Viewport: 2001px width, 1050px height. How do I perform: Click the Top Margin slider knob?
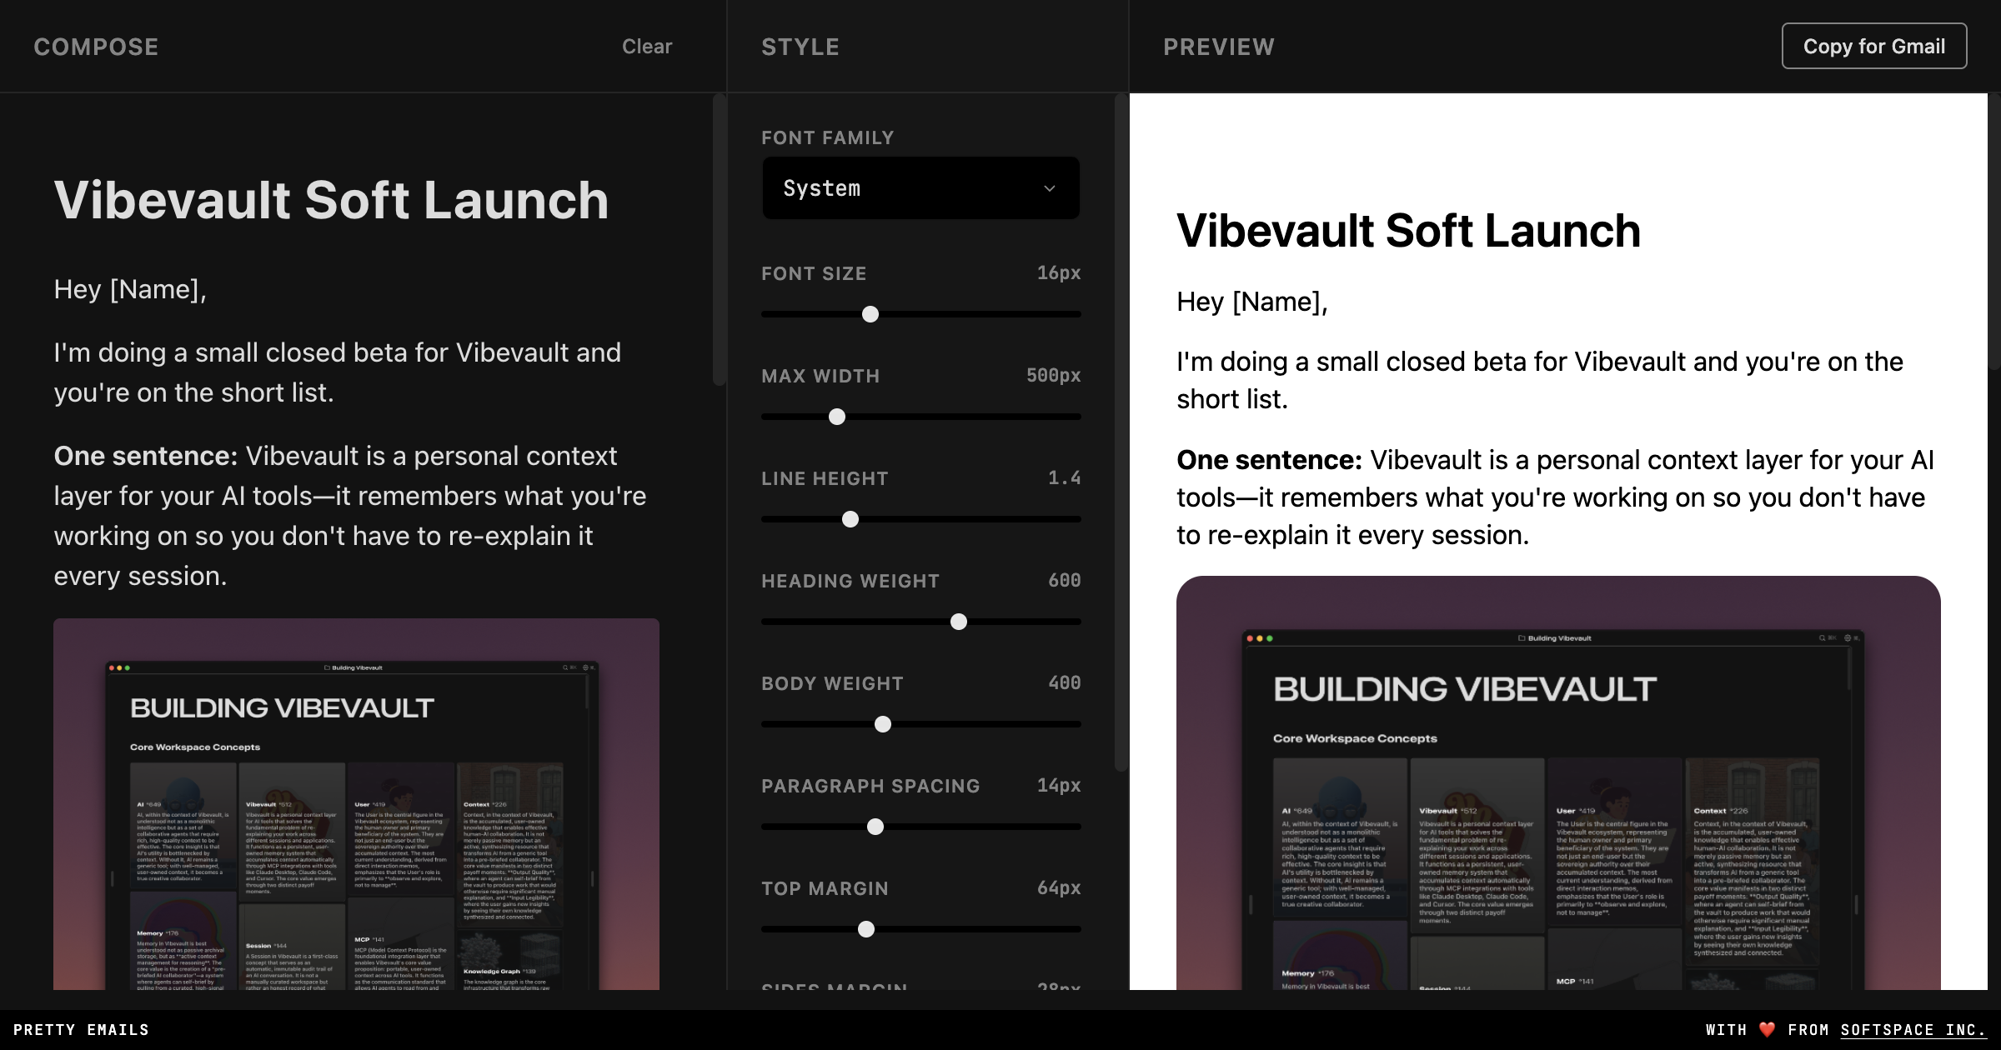click(x=866, y=929)
